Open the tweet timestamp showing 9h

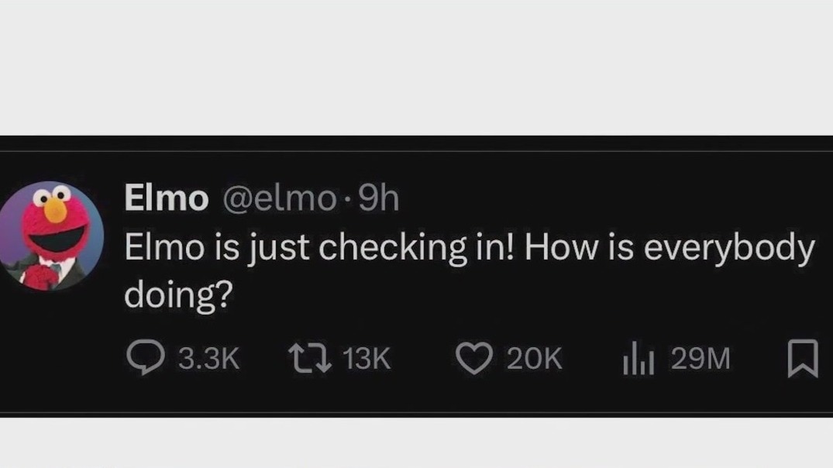[380, 198]
